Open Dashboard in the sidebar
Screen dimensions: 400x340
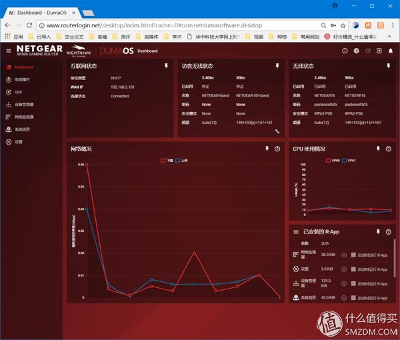[x=20, y=67]
